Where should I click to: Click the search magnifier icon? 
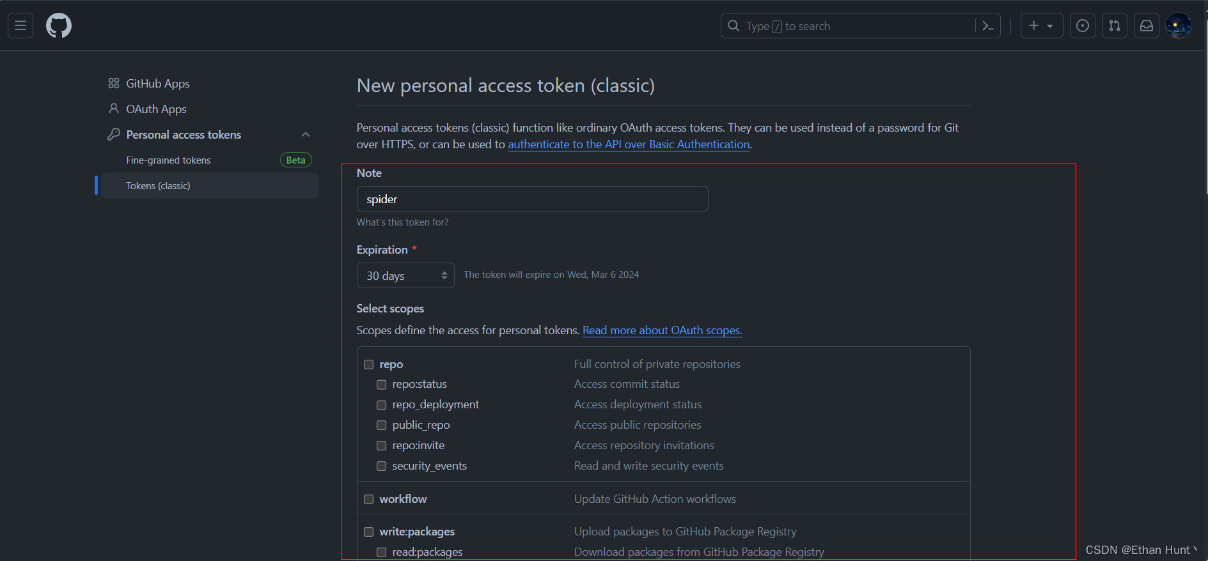[x=733, y=26]
